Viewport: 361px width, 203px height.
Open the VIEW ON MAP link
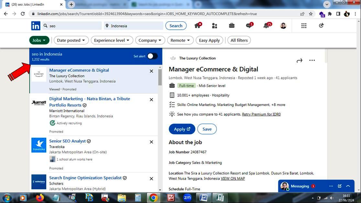click(233, 178)
